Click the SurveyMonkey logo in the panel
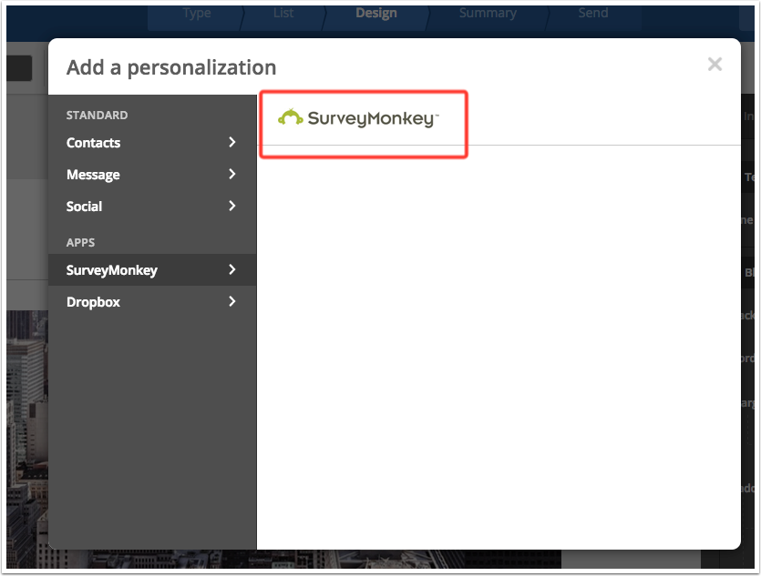 point(358,118)
